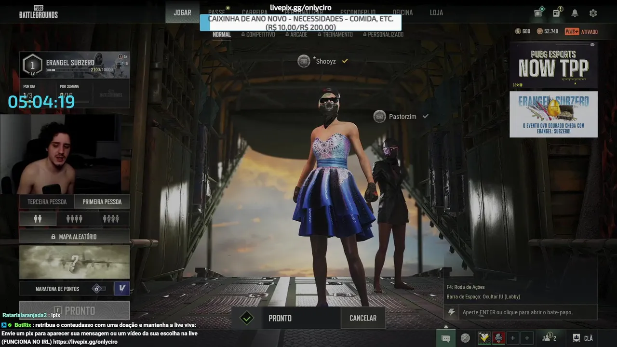Click the 'F4: Roda de Ações' hint text
617x347 pixels.
coord(466,287)
